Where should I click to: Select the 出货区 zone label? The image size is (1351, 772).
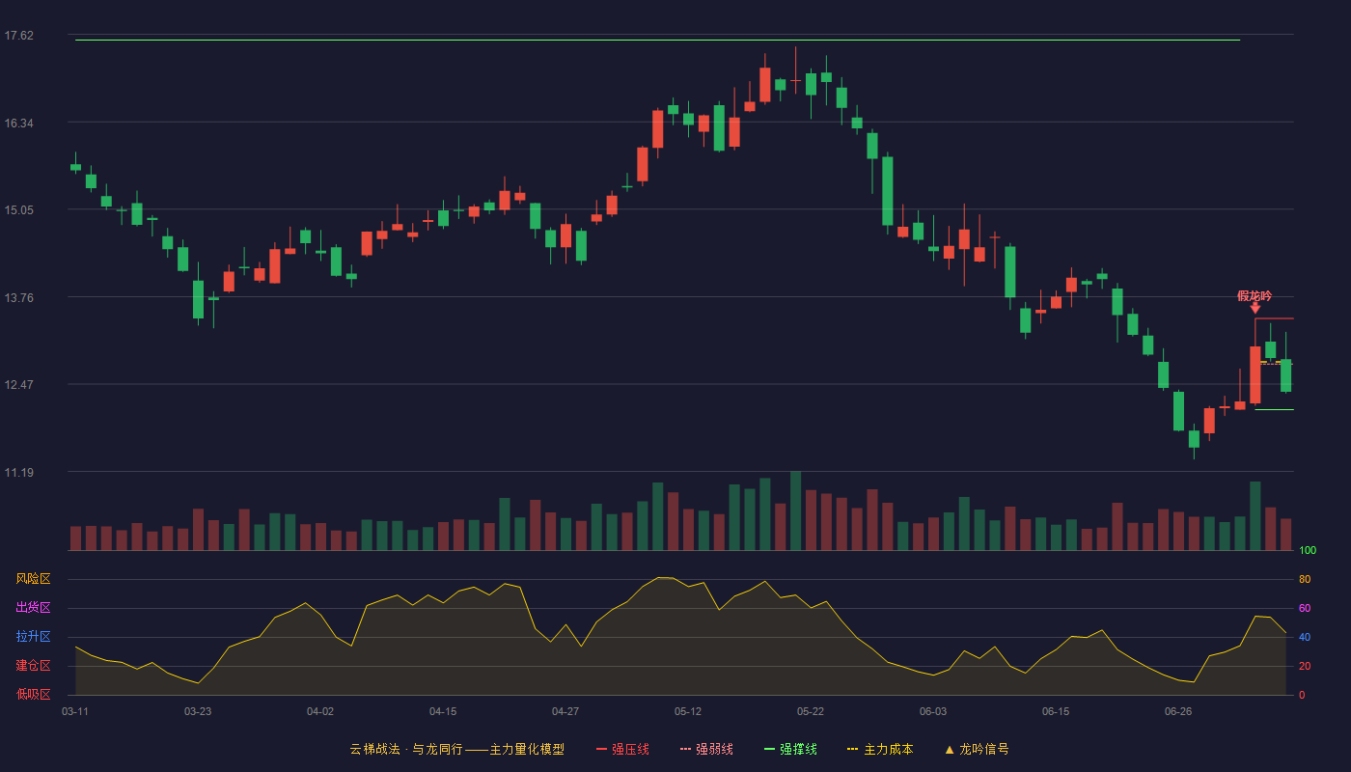[x=33, y=608]
